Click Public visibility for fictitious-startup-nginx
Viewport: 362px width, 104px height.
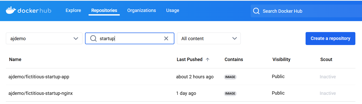278,93
